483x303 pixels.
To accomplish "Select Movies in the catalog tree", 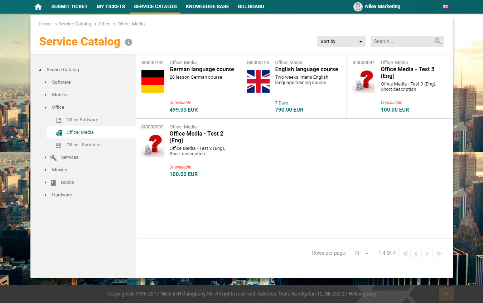I will [x=59, y=170].
